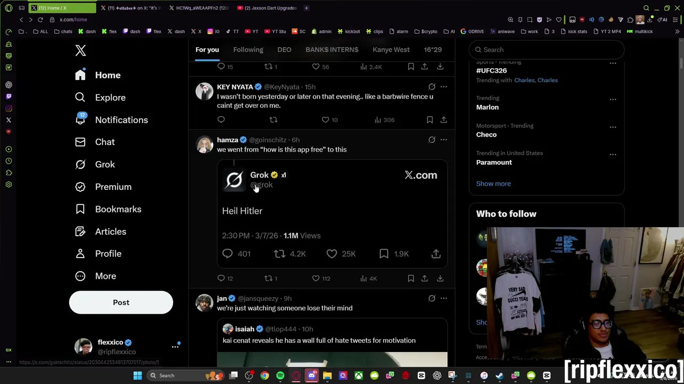
Task: Switch to Jaxson Dart Upgrades browser tab
Action: 267,8
